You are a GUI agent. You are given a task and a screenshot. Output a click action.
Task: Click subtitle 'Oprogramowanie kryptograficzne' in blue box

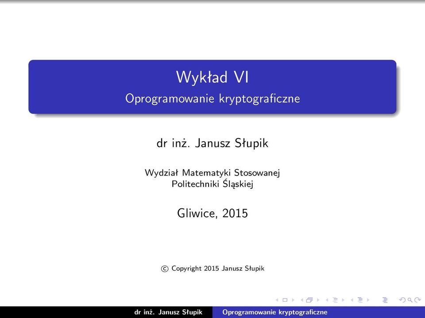click(212, 98)
